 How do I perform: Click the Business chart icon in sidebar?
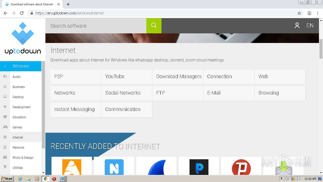5,87
